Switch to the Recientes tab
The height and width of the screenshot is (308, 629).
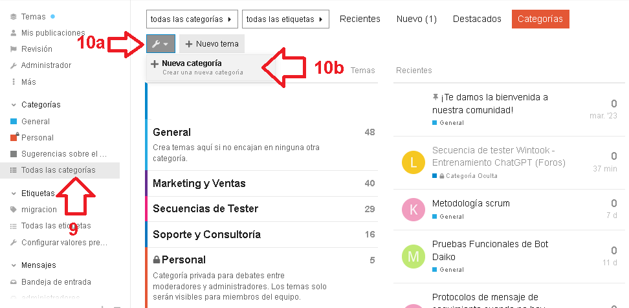pos(360,19)
